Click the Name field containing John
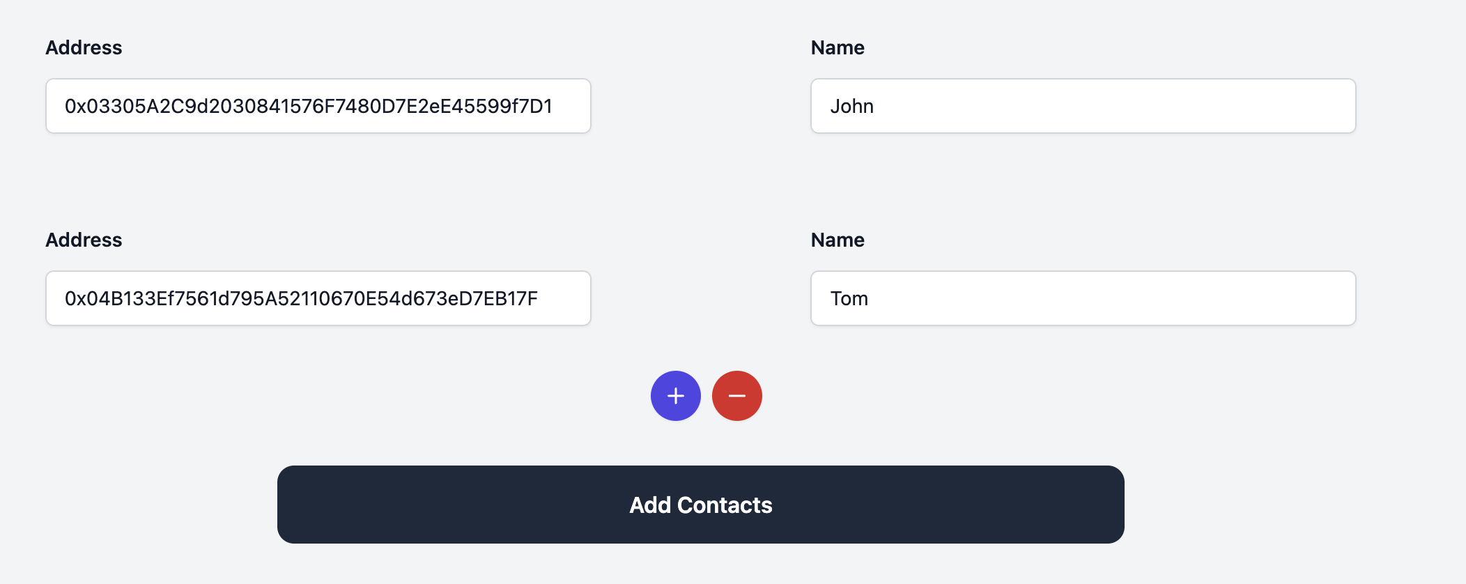Screen dimensions: 1466x584 [1083, 106]
